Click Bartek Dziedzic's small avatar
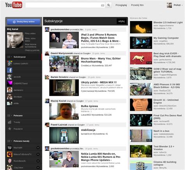The image size is (185, 170). (x=47, y=77)
